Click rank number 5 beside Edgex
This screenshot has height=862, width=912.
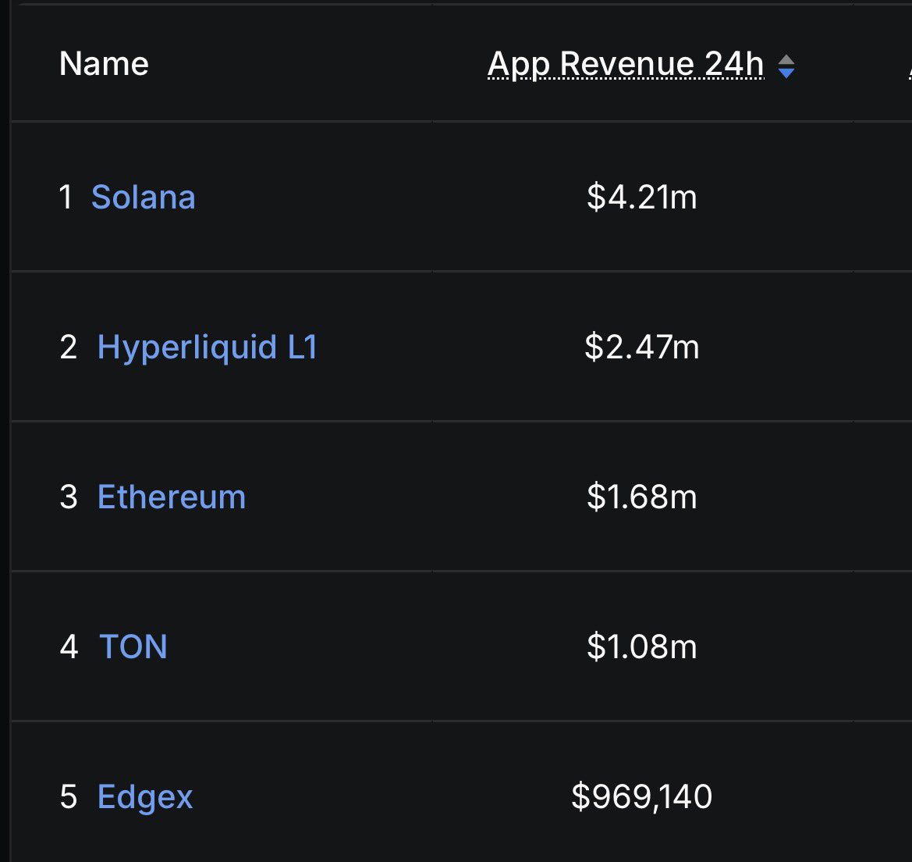coord(68,797)
